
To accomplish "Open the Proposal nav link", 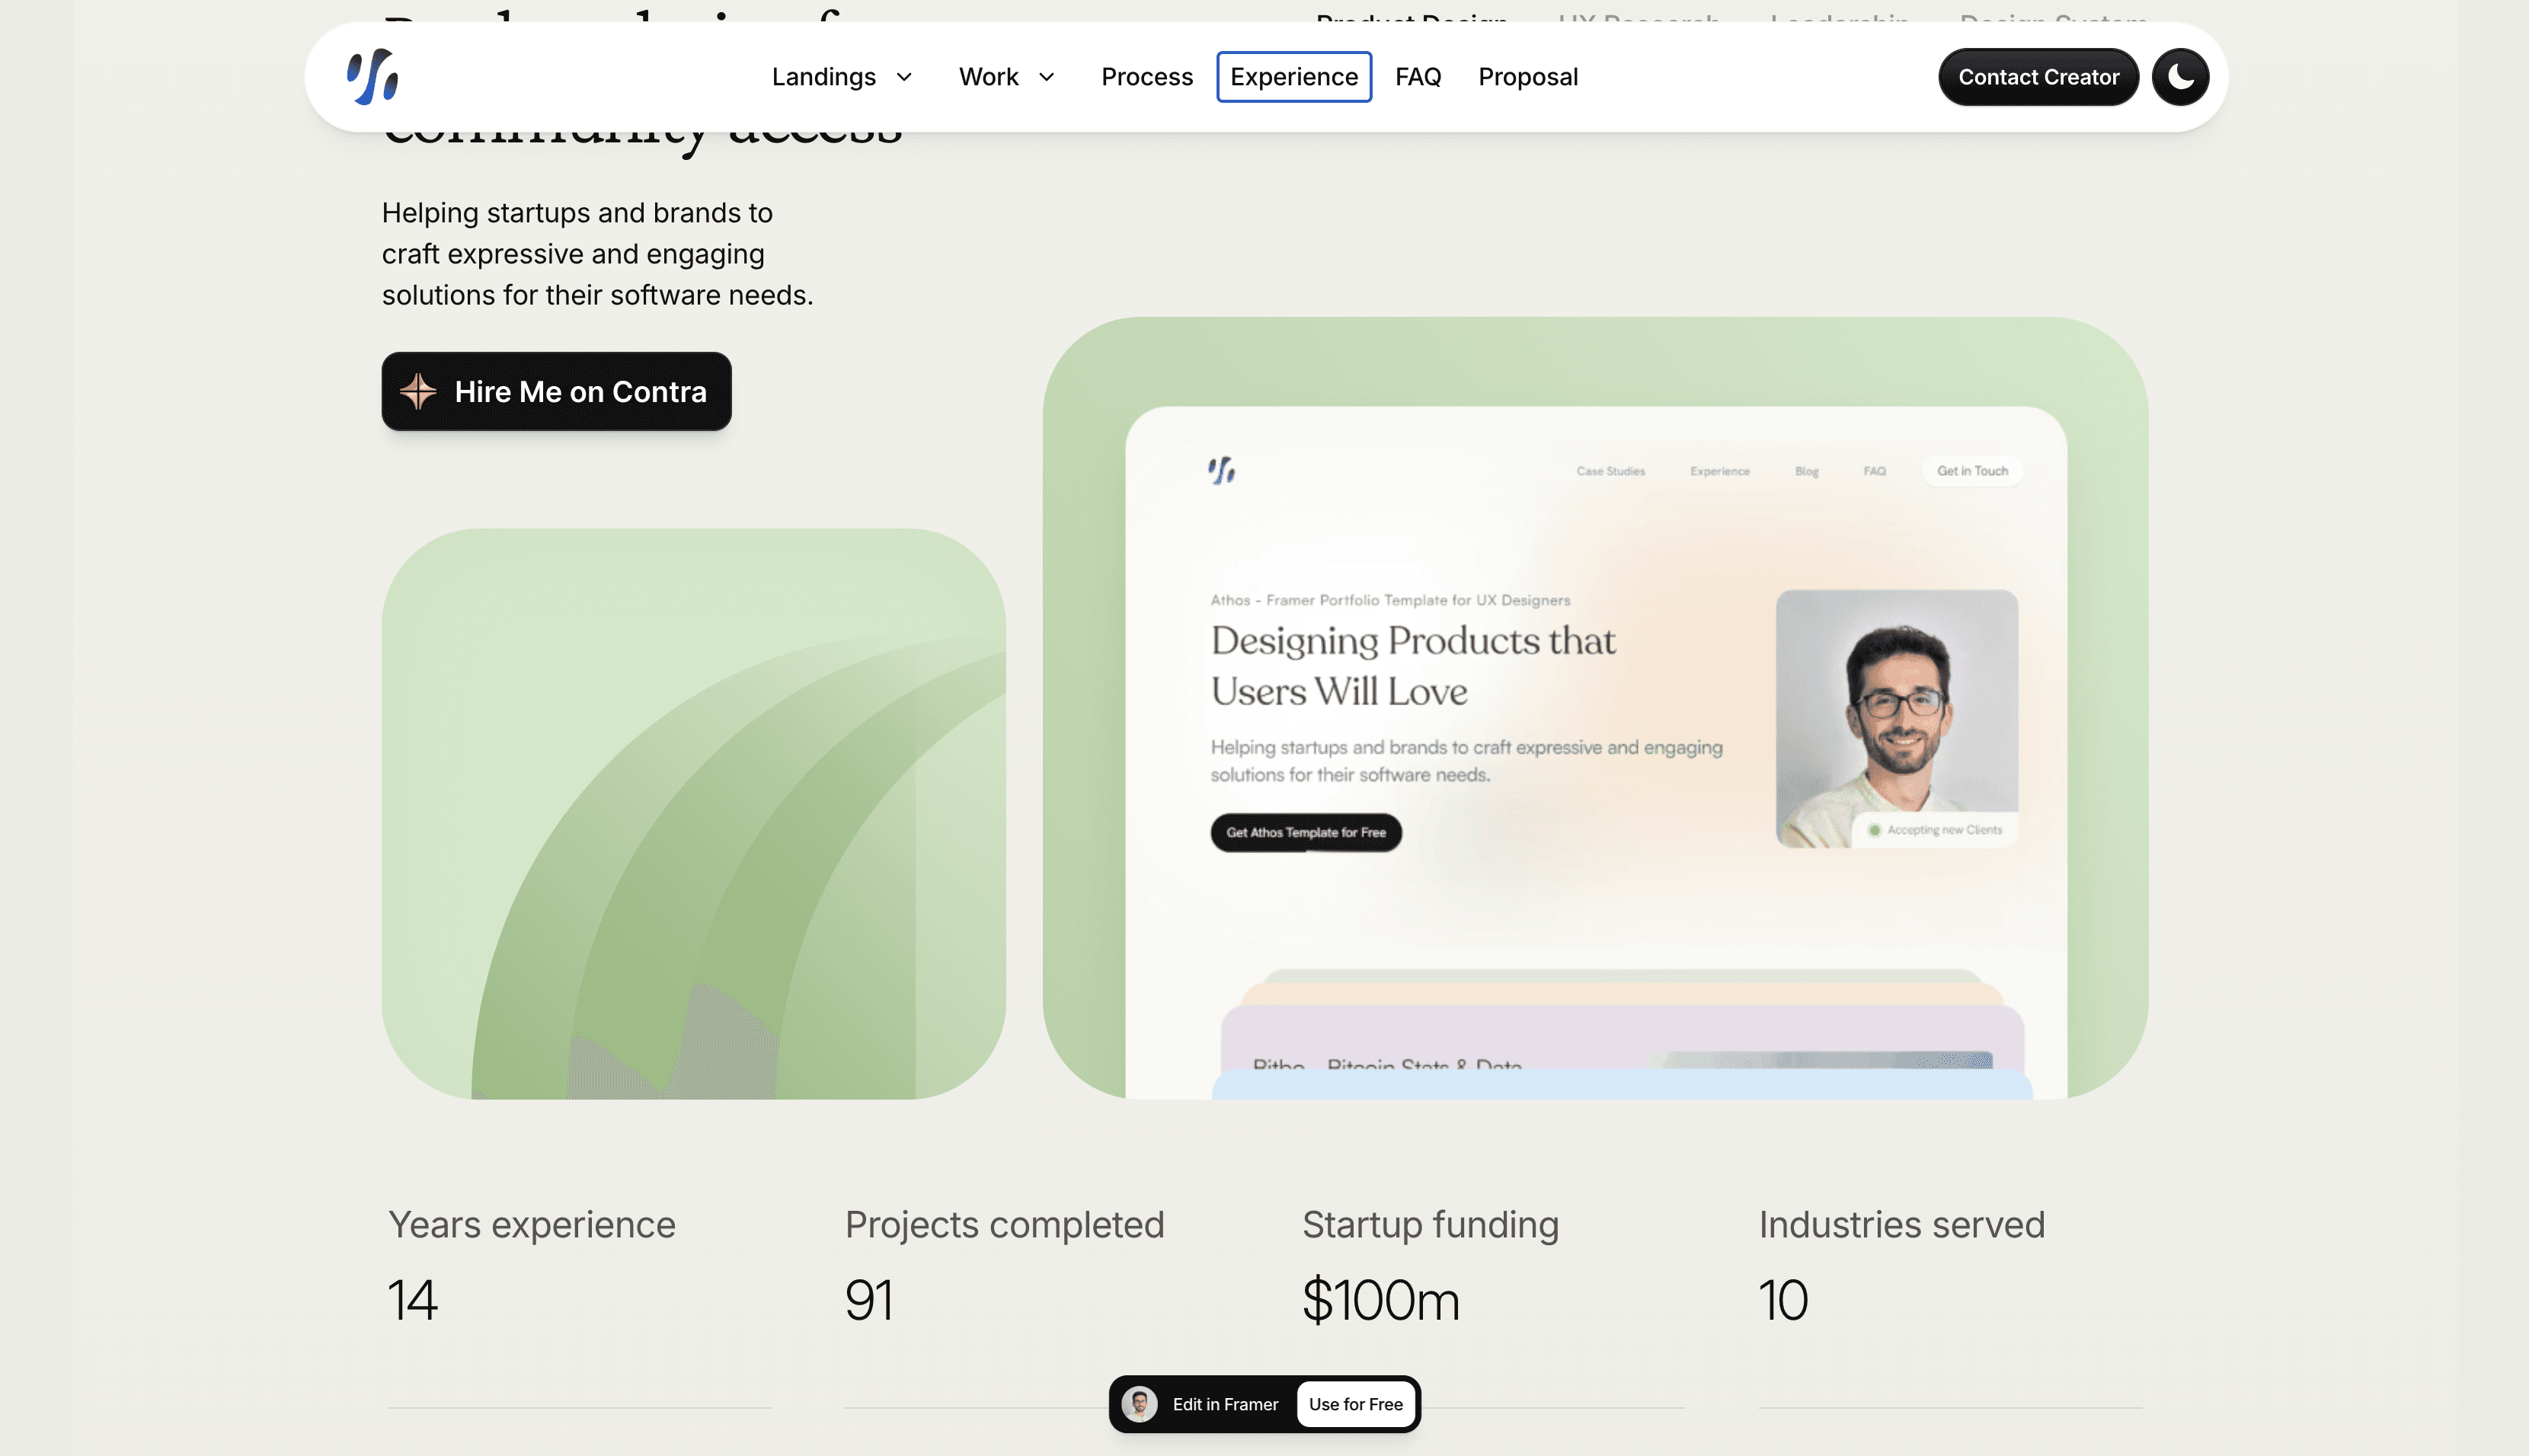I will 1527,77.
